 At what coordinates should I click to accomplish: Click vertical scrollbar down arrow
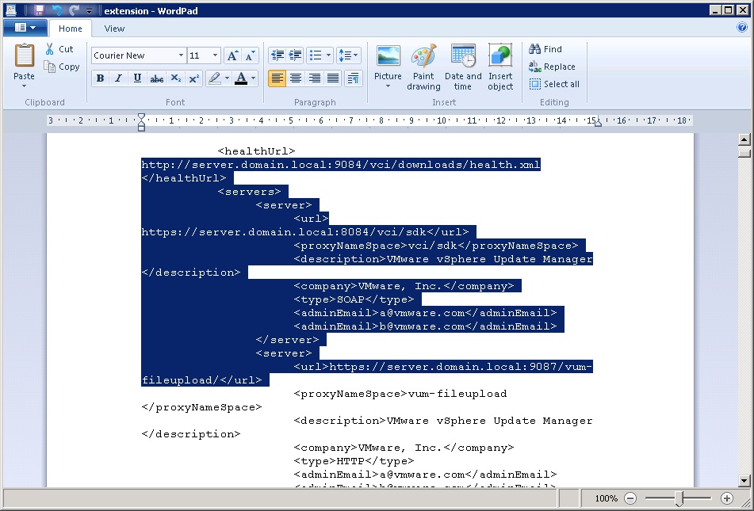744,480
